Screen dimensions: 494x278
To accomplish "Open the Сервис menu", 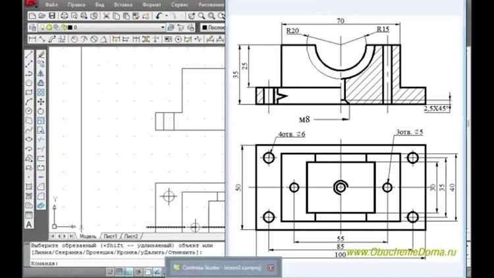I will 180,5.
